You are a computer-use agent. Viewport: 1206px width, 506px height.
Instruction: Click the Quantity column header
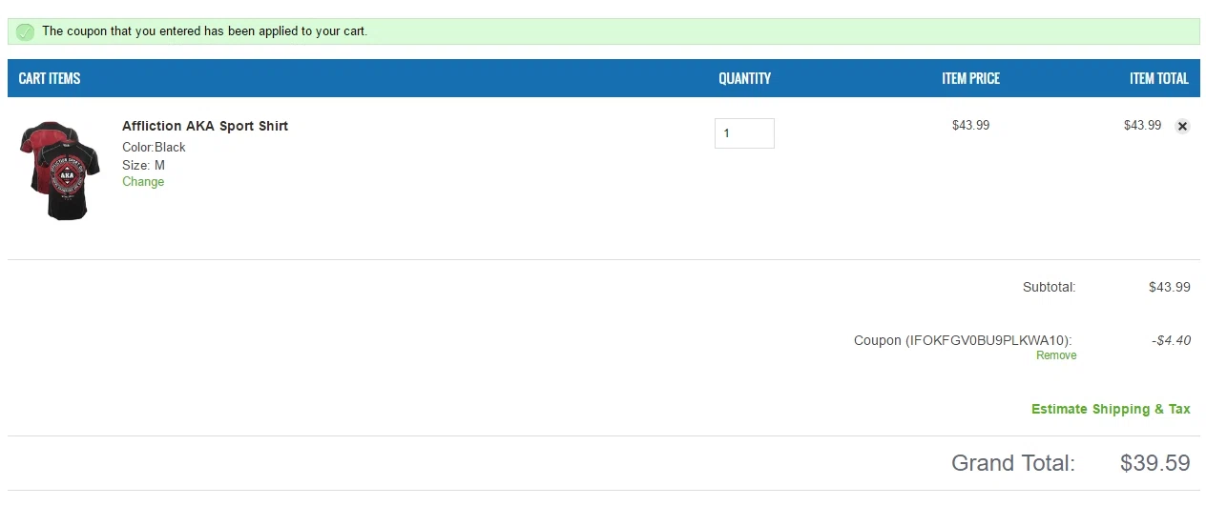(744, 78)
